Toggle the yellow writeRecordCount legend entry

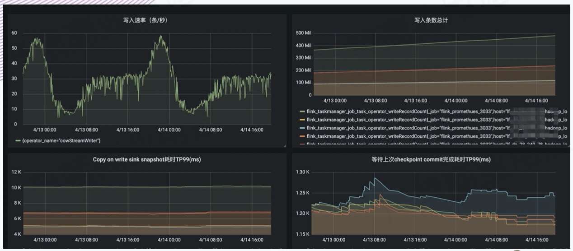click(437, 120)
